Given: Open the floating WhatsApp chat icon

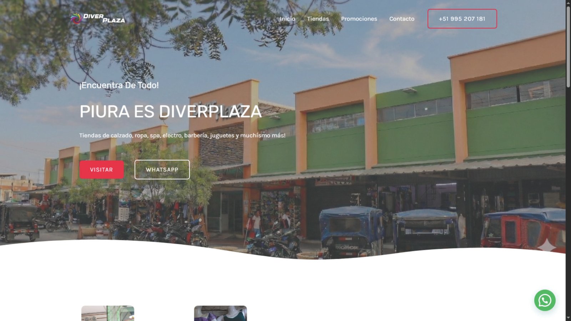Looking at the screenshot, I should (545, 300).
